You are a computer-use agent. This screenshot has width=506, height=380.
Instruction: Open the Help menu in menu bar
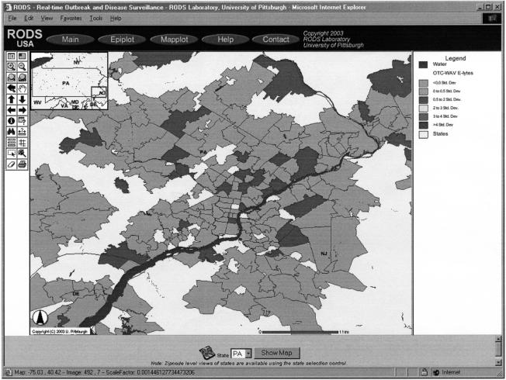[116, 19]
